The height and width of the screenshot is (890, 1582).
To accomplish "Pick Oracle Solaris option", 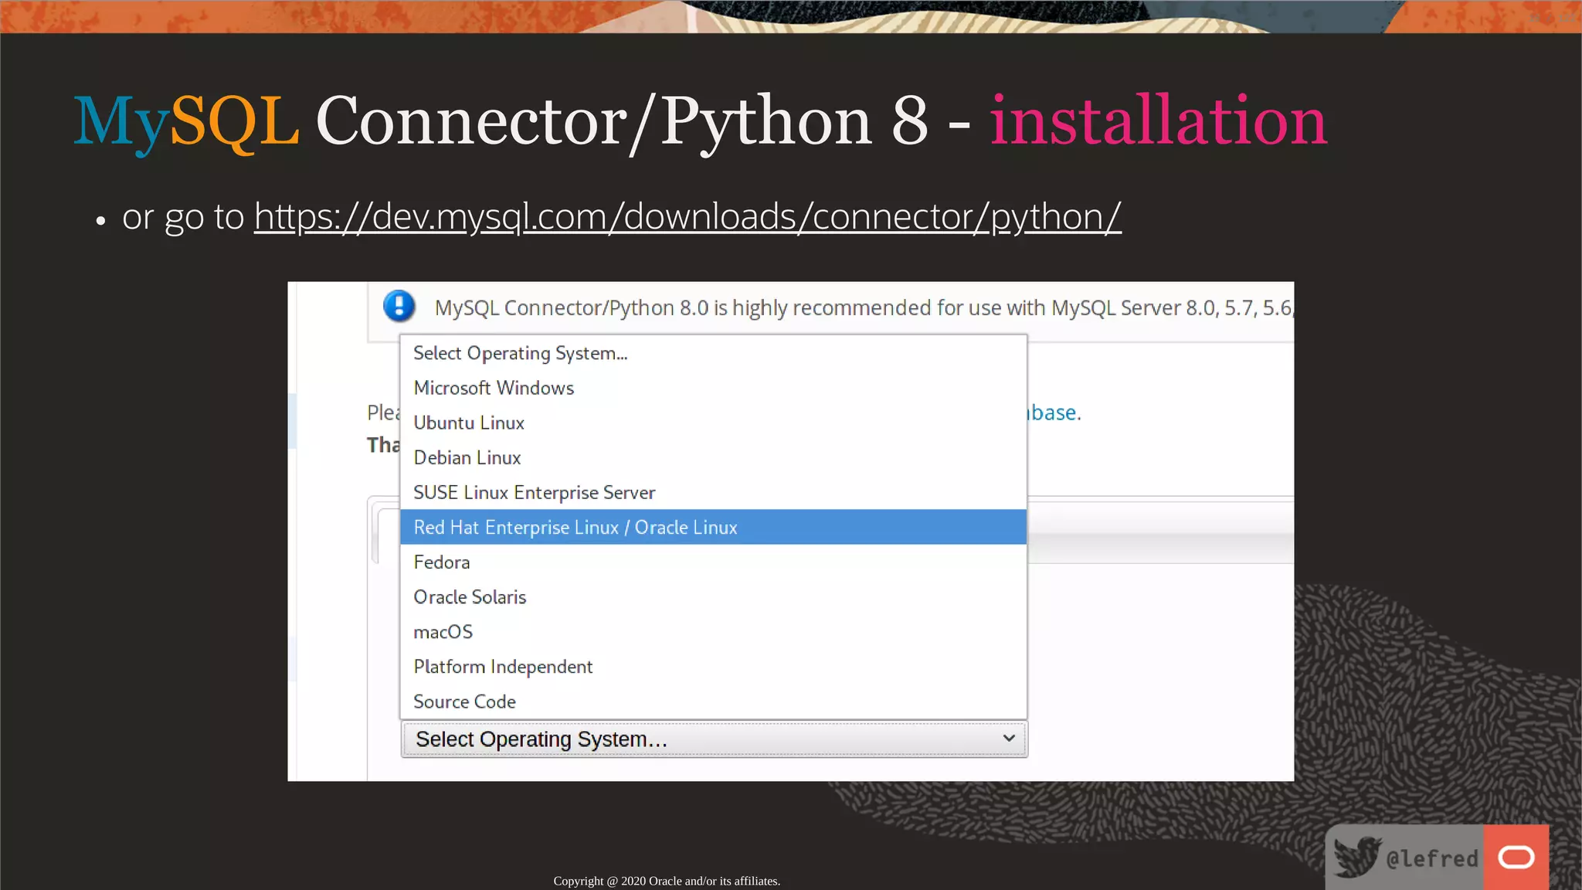I will coord(470,596).
